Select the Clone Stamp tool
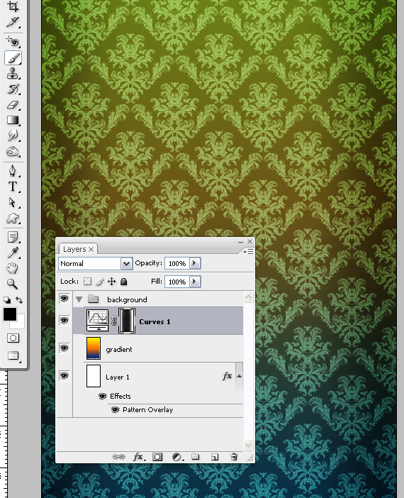Viewport: 404px width, 498px height. click(13, 74)
